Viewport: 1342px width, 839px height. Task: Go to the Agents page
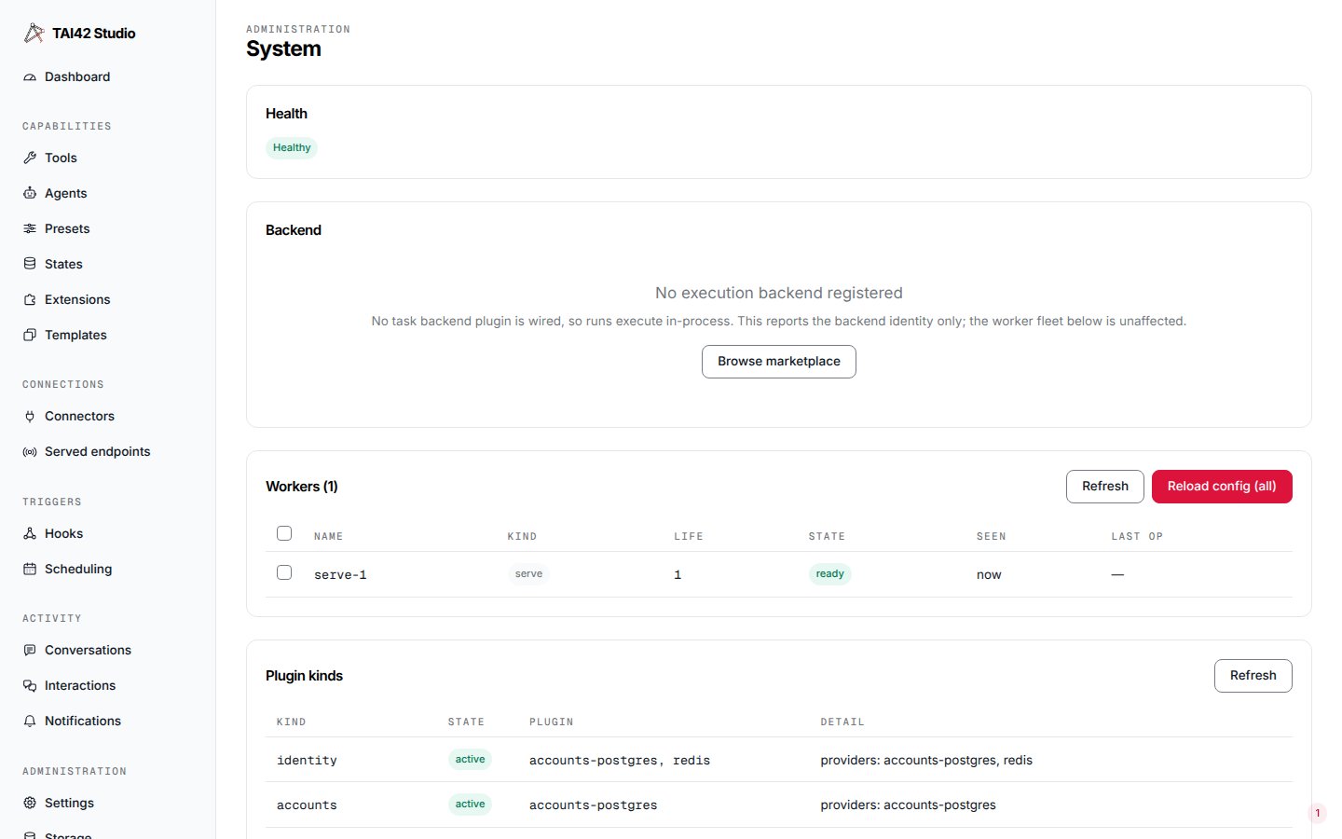[x=65, y=194]
